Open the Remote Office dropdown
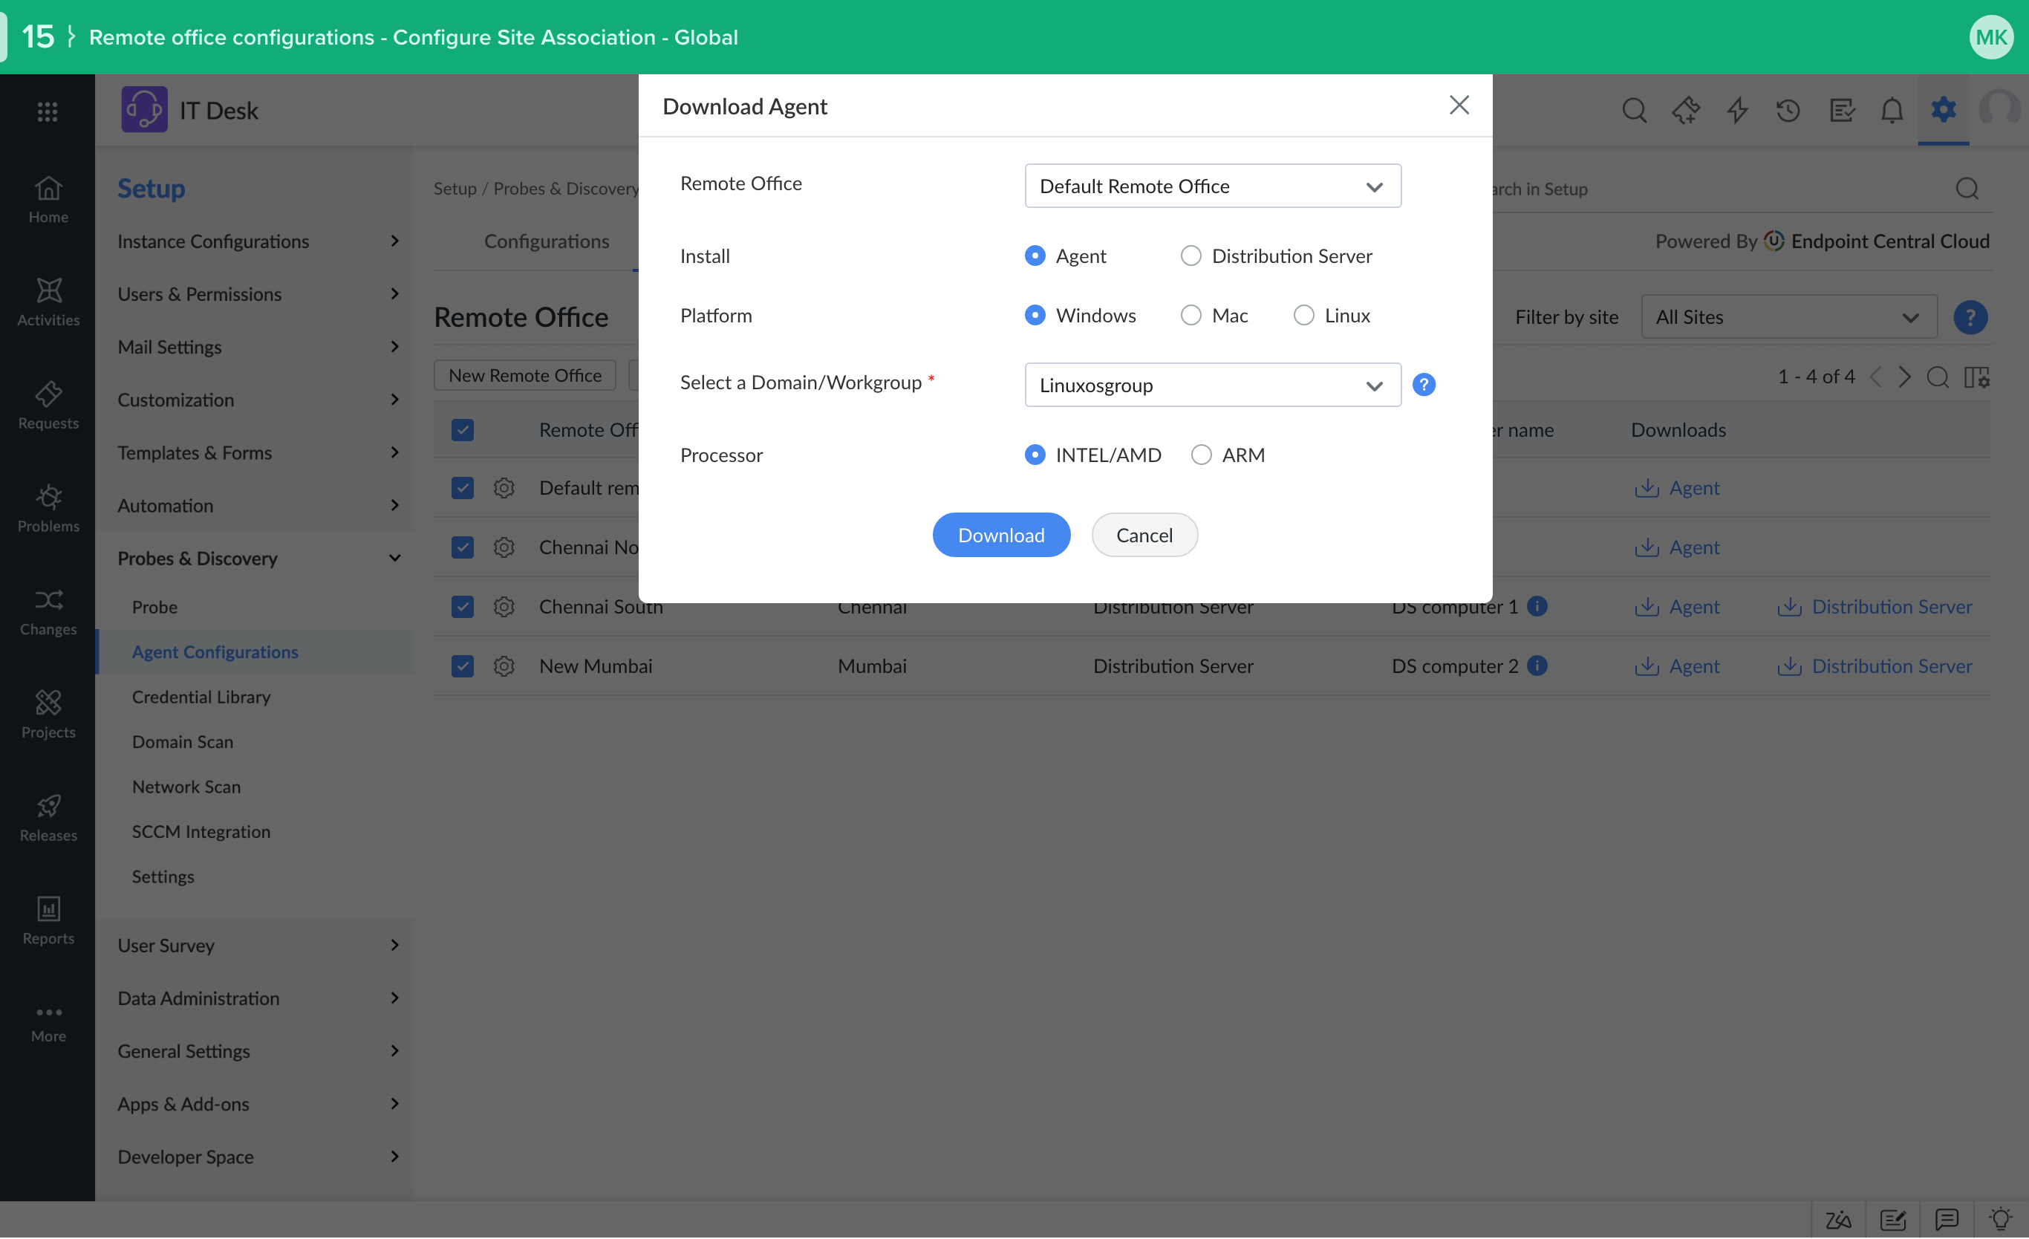This screenshot has height=1239, width=2029. 1213,186
